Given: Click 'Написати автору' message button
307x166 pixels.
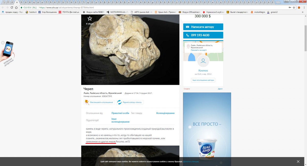Looking at the screenshot, I should (203, 27).
